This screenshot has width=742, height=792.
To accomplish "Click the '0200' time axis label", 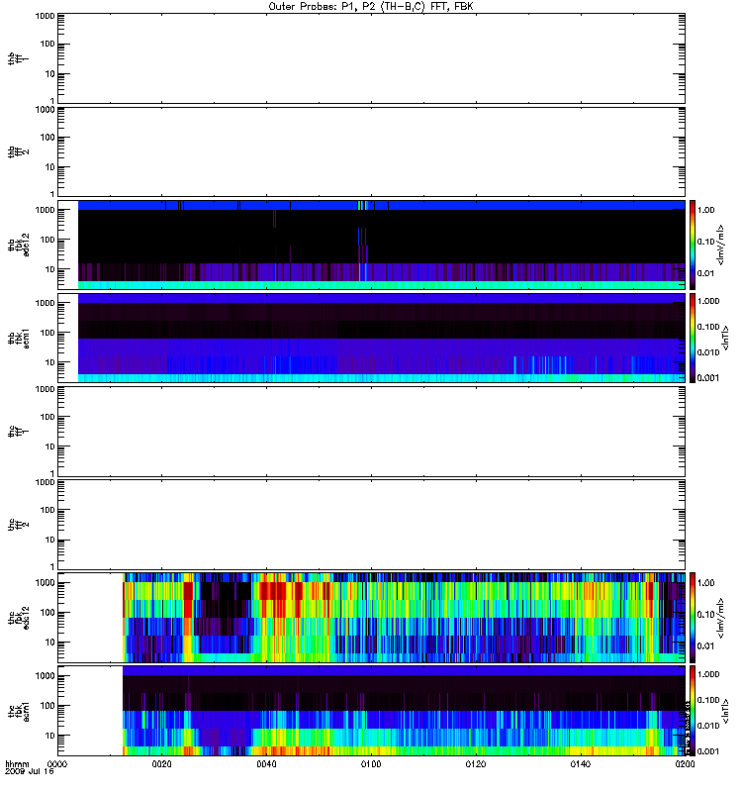I will click(x=685, y=764).
